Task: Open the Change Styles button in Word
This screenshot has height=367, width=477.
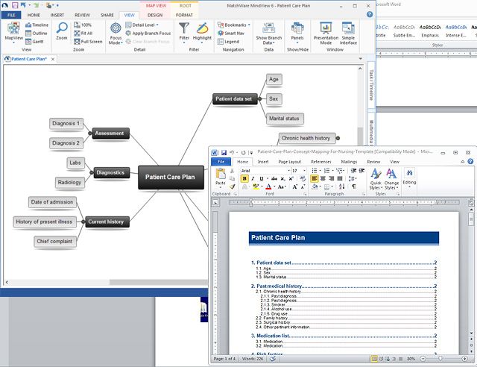Action: coord(391,179)
